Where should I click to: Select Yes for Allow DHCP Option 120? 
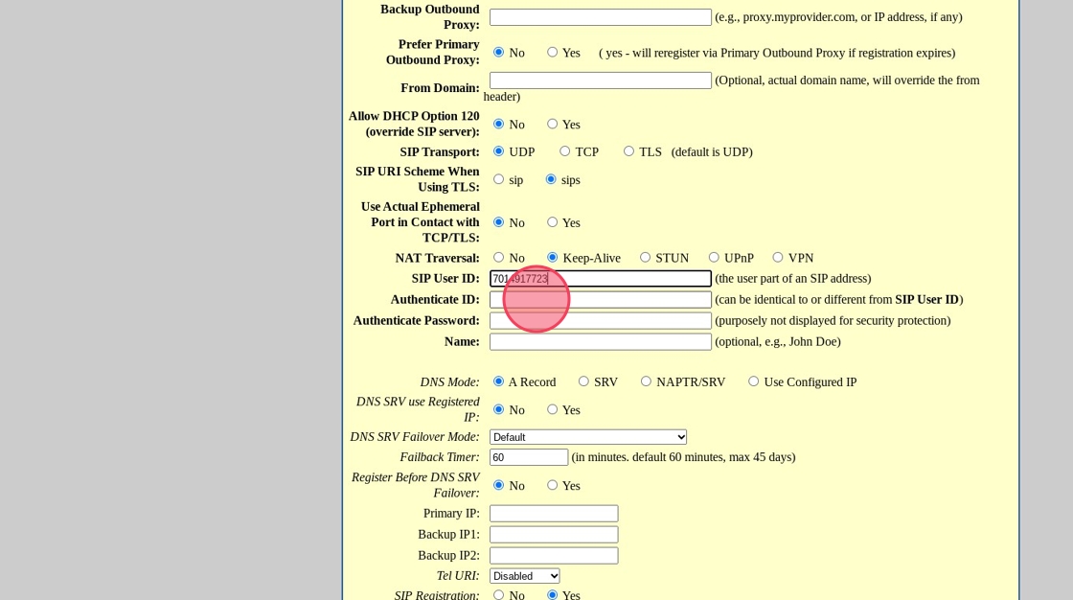click(x=552, y=124)
